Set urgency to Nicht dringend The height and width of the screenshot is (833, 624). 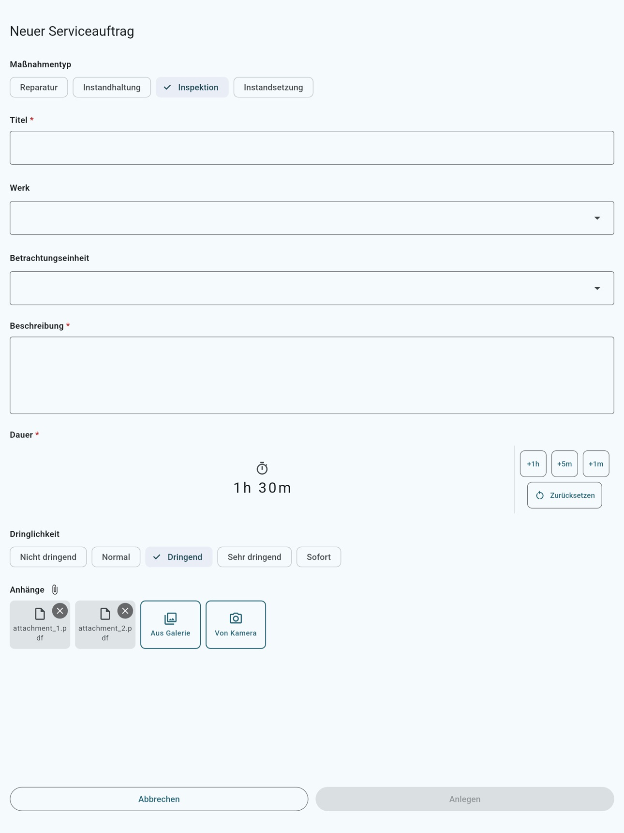pyautogui.click(x=48, y=557)
